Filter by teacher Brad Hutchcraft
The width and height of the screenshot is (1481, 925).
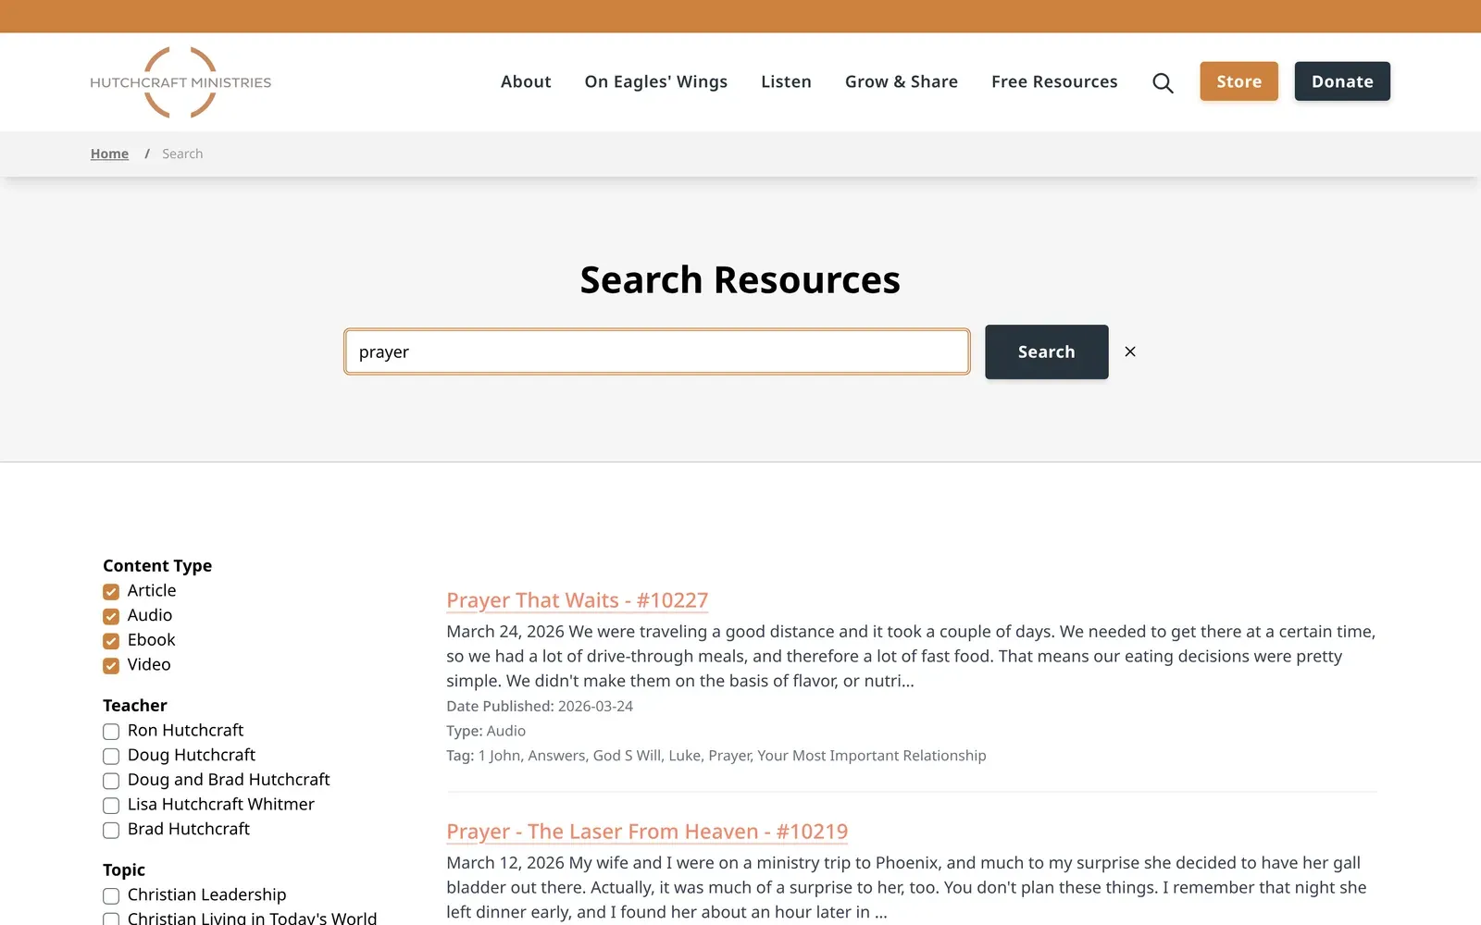click(111, 831)
